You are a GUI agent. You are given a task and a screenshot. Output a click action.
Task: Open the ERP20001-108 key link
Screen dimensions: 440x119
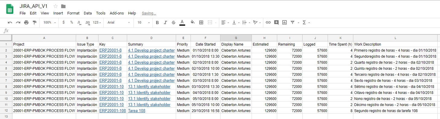(113, 111)
